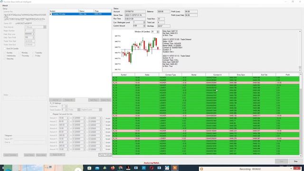304x171 pixels.
Task: Click the trades table vertical scrollbar
Action: coord(301,114)
